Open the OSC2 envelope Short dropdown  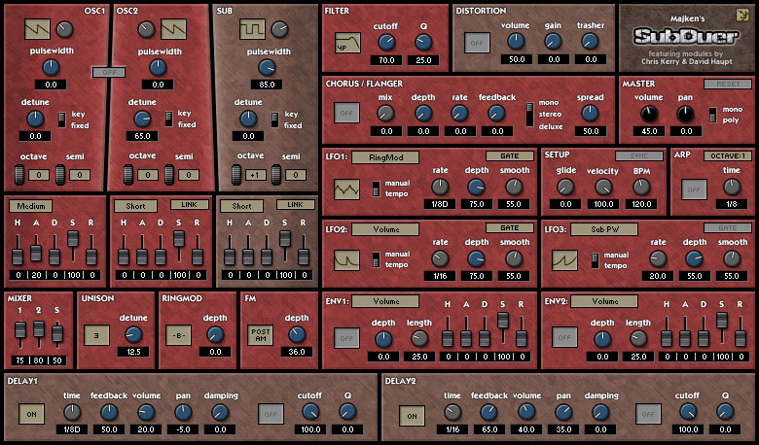135,206
